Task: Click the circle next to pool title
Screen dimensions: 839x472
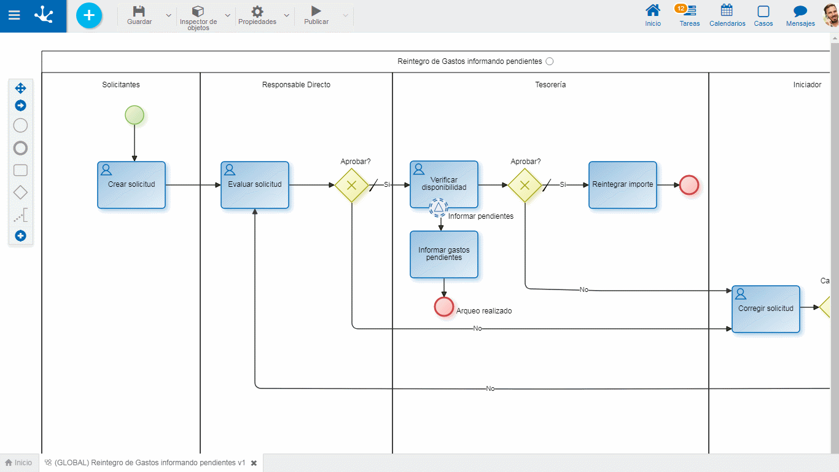Action: (550, 61)
